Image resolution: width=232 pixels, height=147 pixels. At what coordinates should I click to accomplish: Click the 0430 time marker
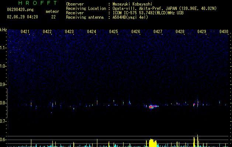pyautogui.click(x=224, y=32)
